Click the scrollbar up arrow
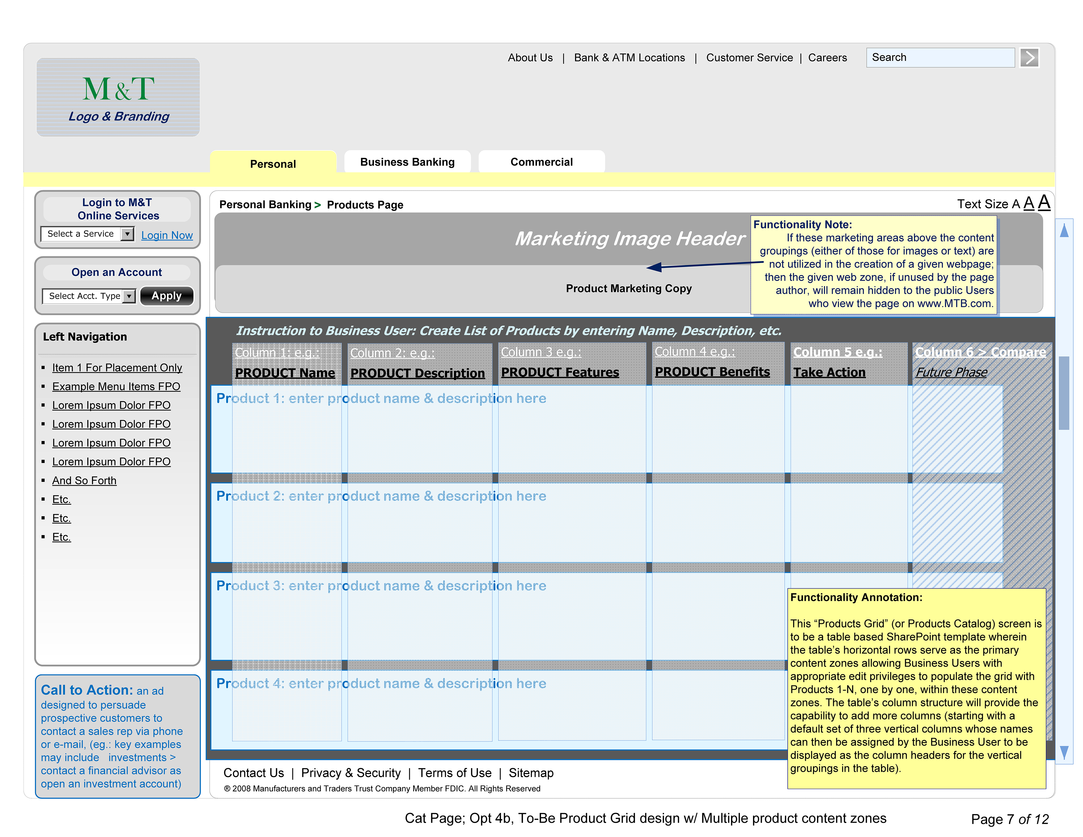The width and height of the screenshot is (1083, 837). pyautogui.click(x=1064, y=230)
